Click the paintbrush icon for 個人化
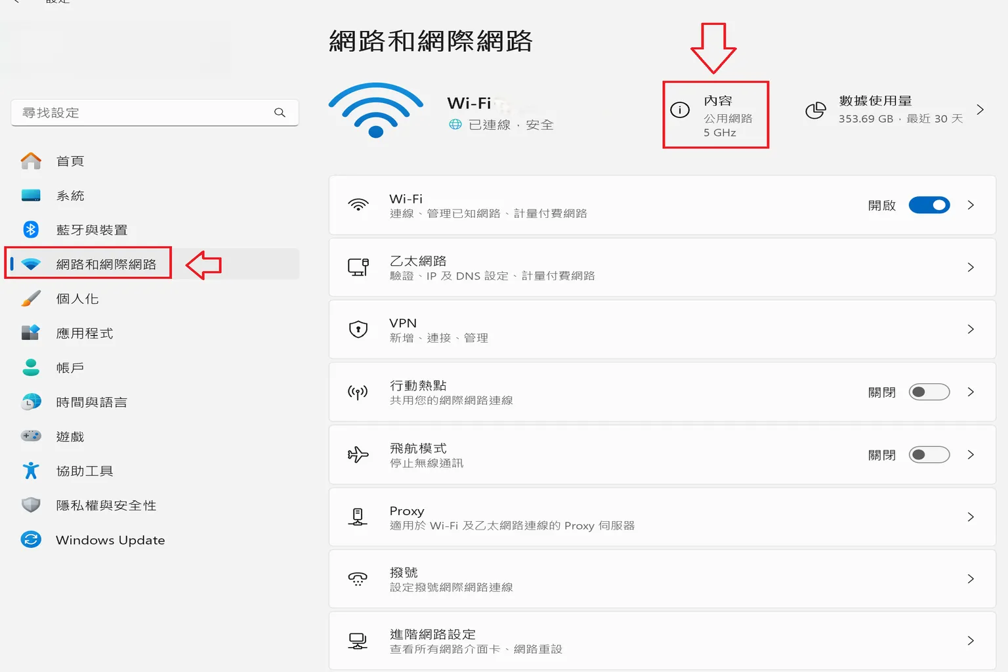This screenshot has height=672, width=1008. click(x=31, y=299)
